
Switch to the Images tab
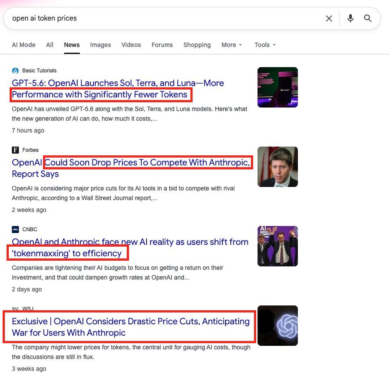click(100, 45)
